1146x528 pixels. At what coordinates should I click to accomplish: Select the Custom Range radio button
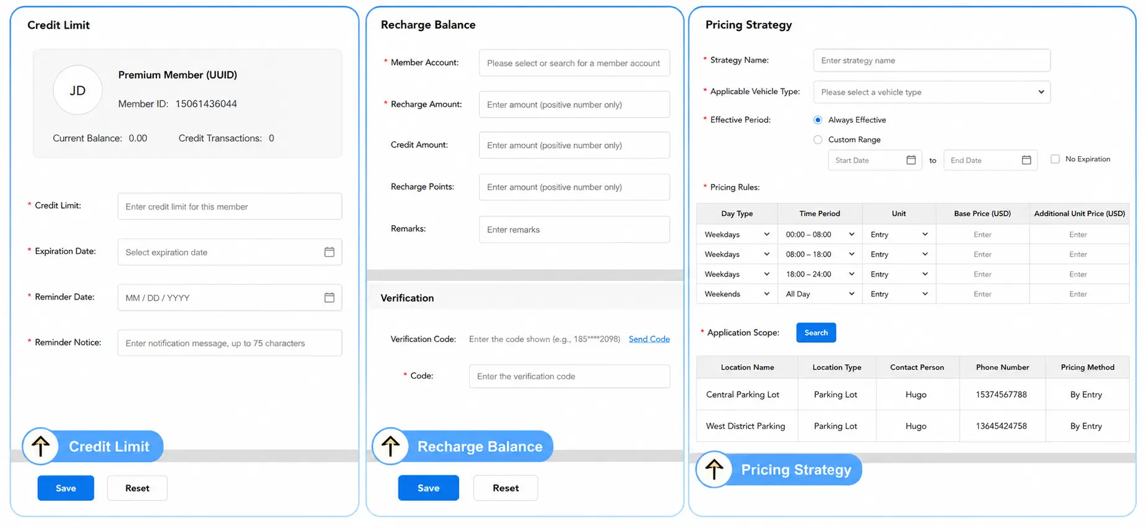click(x=818, y=140)
